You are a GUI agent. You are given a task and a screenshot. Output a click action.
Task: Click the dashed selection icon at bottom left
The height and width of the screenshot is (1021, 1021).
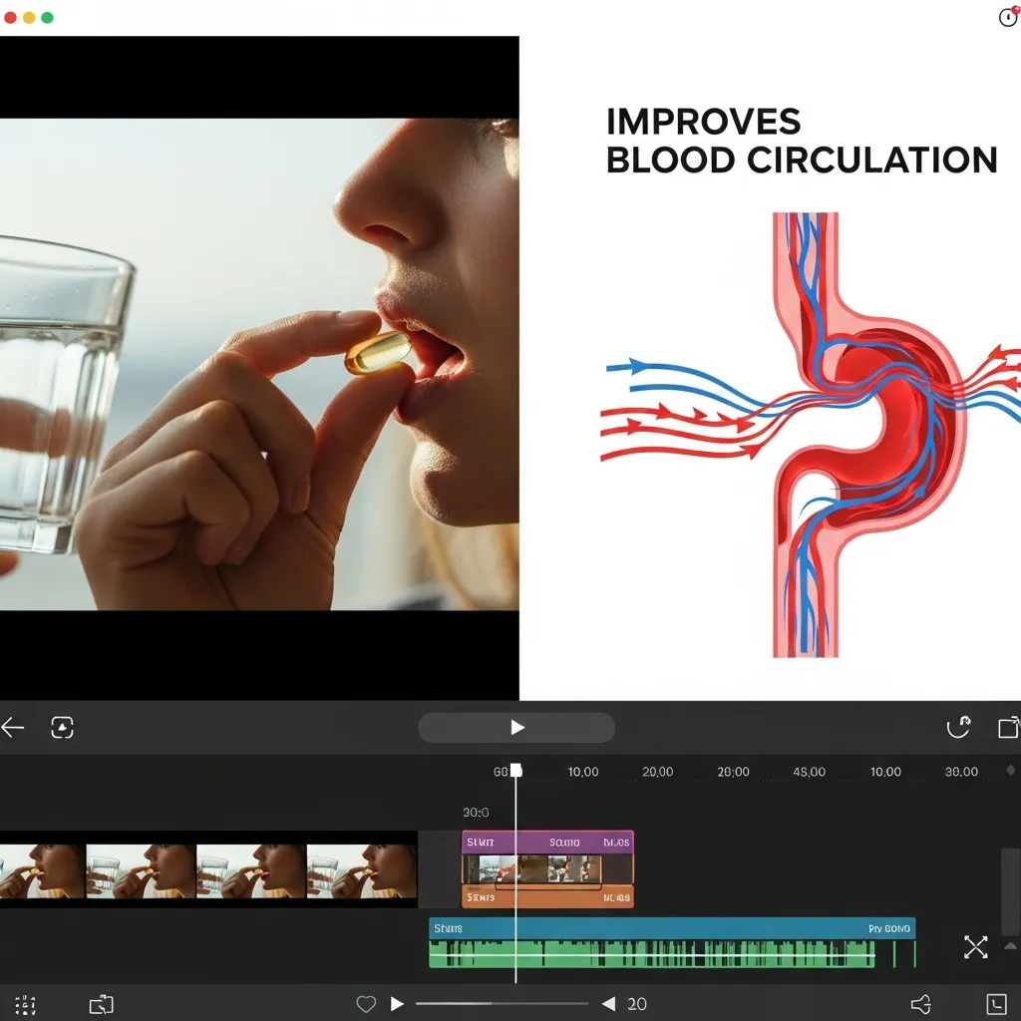pos(25,1004)
